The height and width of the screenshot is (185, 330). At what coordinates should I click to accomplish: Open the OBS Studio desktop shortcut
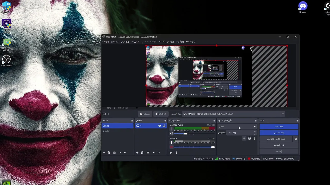(x=6, y=61)
